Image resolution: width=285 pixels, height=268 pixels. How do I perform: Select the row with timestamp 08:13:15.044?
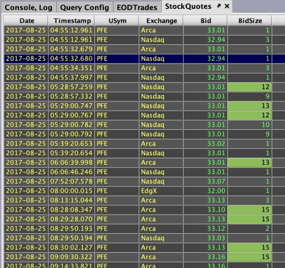[x=144, y=200]
